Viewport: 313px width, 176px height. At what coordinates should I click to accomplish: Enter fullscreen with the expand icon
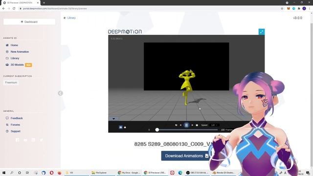[x=262, y=32]
